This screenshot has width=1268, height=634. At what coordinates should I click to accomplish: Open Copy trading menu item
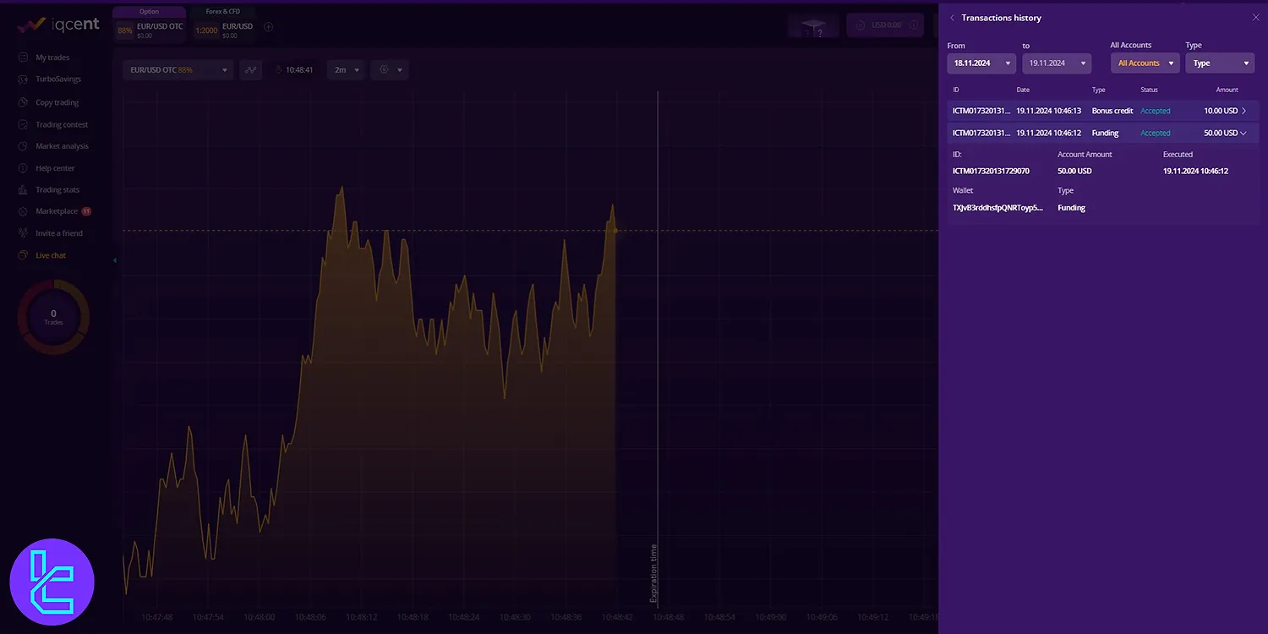57,102
